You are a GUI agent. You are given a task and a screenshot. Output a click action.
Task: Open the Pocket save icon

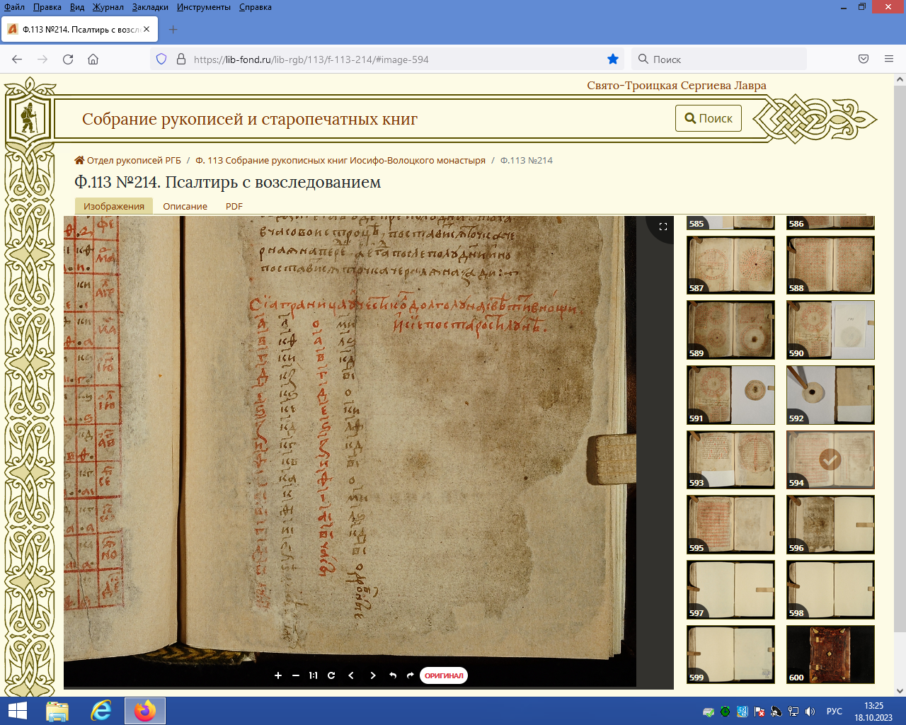[864, 59]
